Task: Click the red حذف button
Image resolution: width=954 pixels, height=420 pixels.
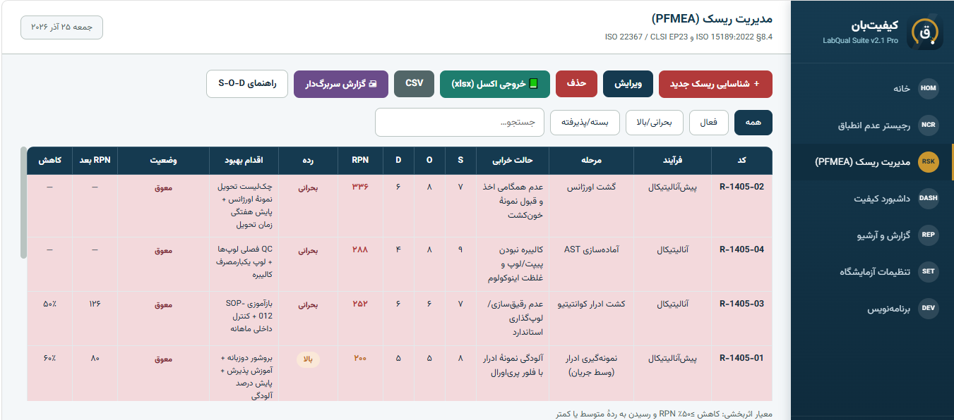Action: click(x=576, y=84)
